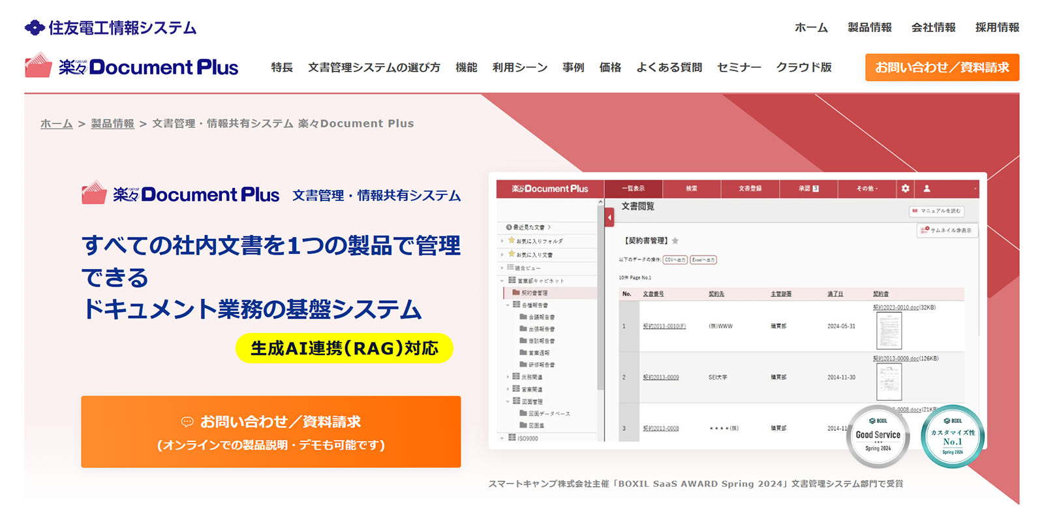Click the 住友電工情報システム company logo
This screenshot has height=515, width=1044.
(110, 27)
